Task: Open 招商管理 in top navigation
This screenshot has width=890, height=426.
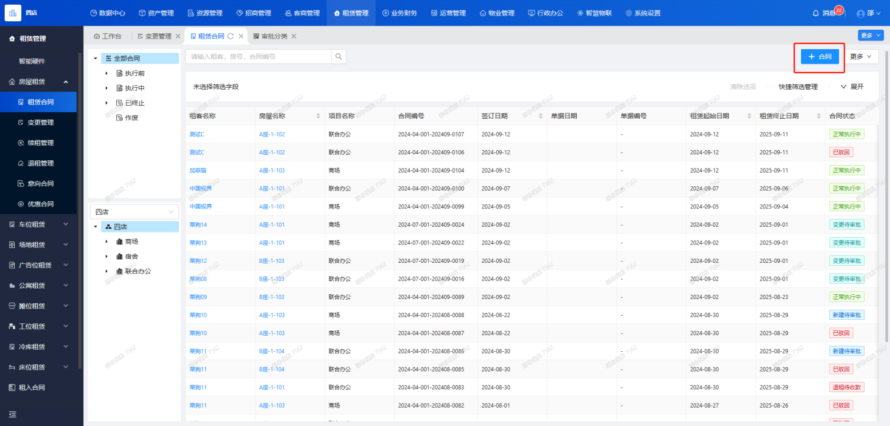Action: [x=253, y=13]
